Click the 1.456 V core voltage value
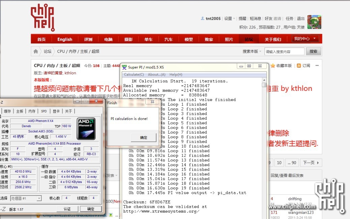This screenshot has height=219, width=350. click(61, 137)
